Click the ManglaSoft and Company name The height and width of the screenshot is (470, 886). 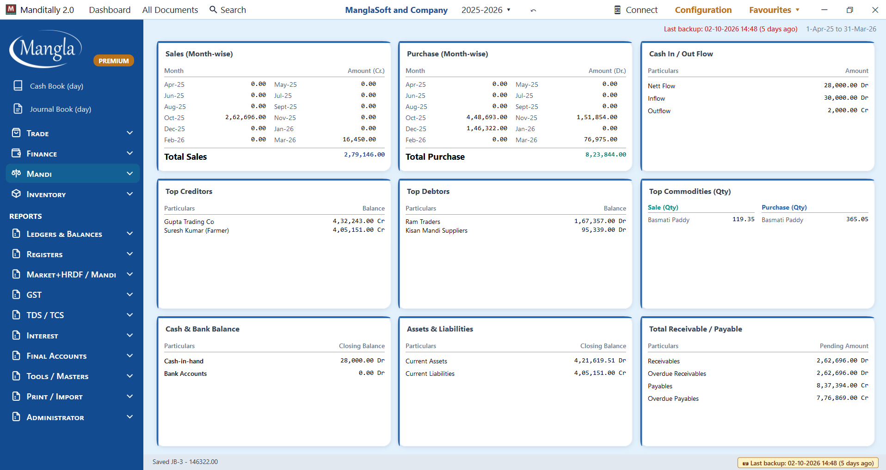click(x=396, y=10)
